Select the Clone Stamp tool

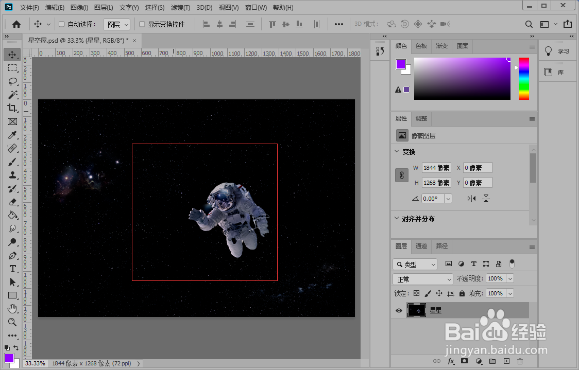pos(12,175)
